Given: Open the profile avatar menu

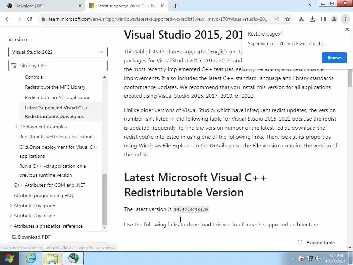Looking at the screenshot, I should (x=334, y=19).
